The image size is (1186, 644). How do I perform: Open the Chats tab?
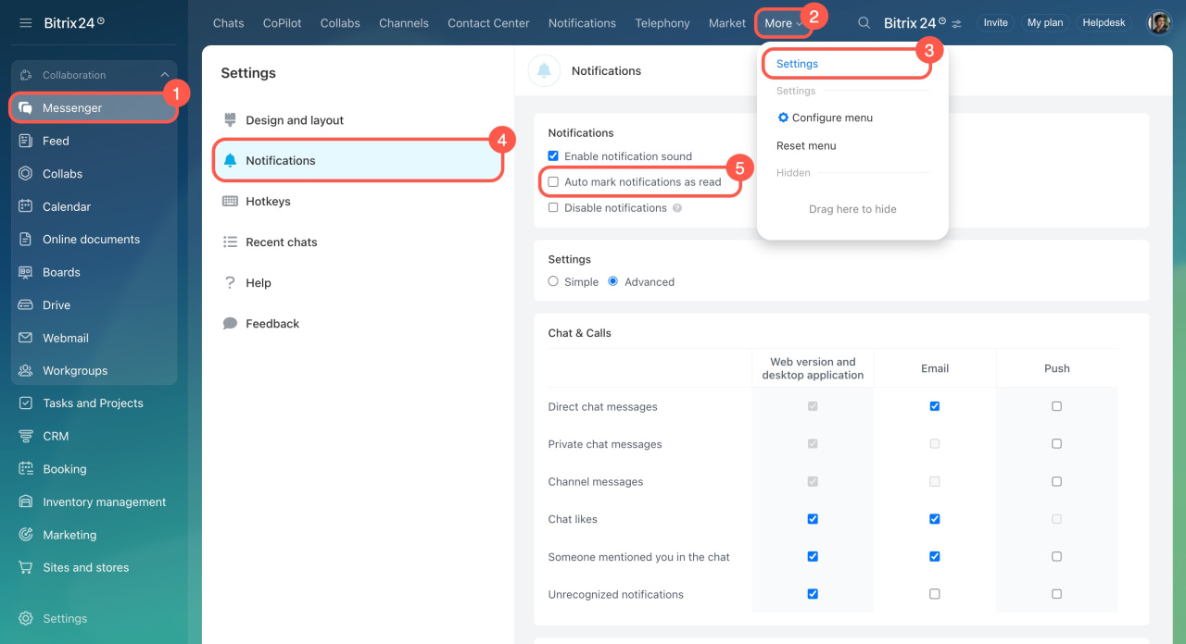(x=229, y=23)
